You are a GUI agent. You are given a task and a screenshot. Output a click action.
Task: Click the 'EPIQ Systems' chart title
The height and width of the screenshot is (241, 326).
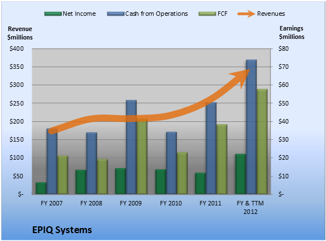pos(62,230)
